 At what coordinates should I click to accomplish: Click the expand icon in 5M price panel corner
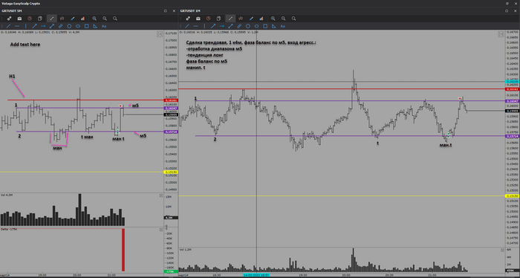[160, 34]
